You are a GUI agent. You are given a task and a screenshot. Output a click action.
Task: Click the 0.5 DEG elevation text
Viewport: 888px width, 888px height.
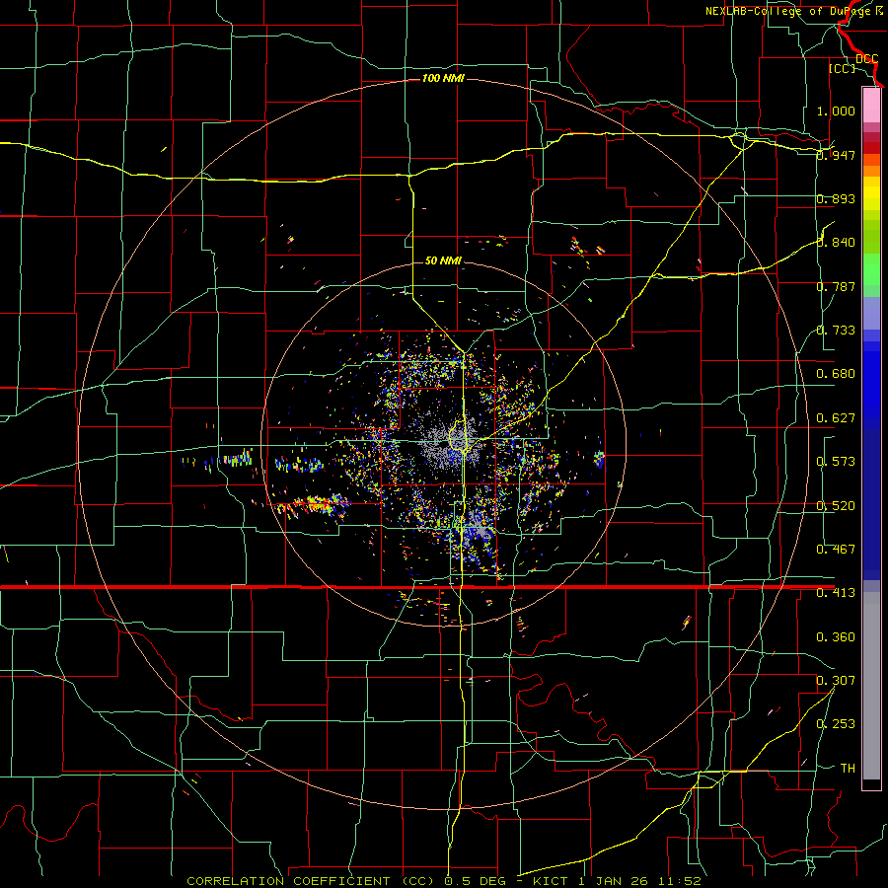click(x=477, y=881)
